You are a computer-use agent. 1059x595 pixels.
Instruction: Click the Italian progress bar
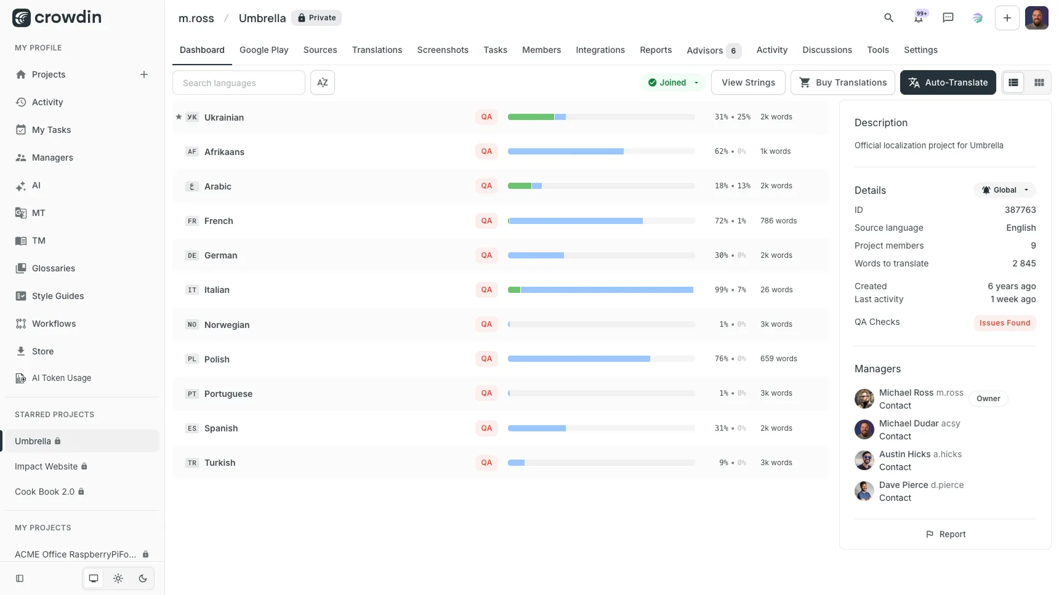[601, 290]
